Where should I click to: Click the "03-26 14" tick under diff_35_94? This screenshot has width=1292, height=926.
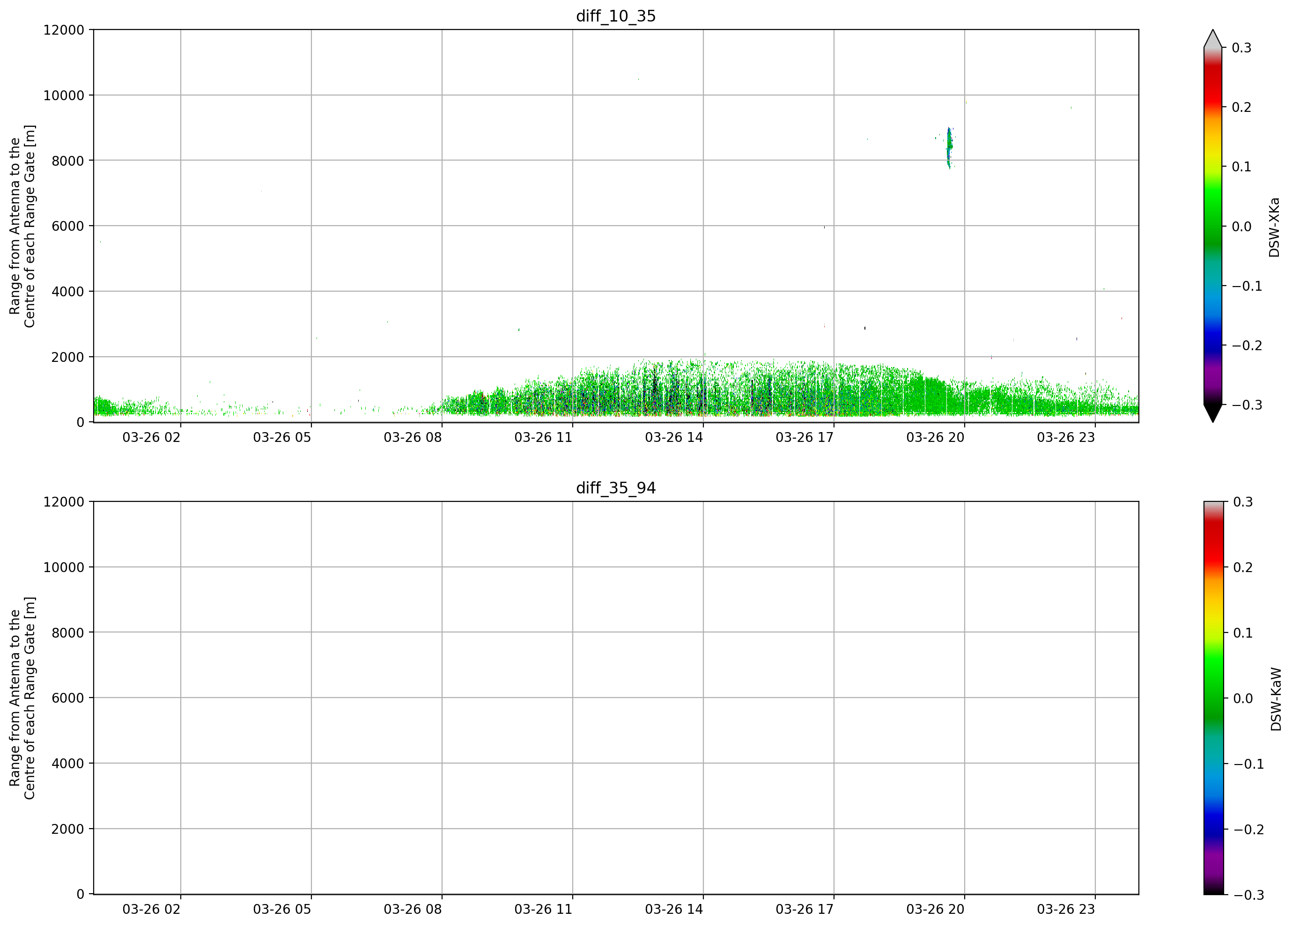tap(674, 910)
